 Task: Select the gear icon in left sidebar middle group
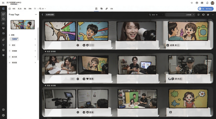(4, 55)
